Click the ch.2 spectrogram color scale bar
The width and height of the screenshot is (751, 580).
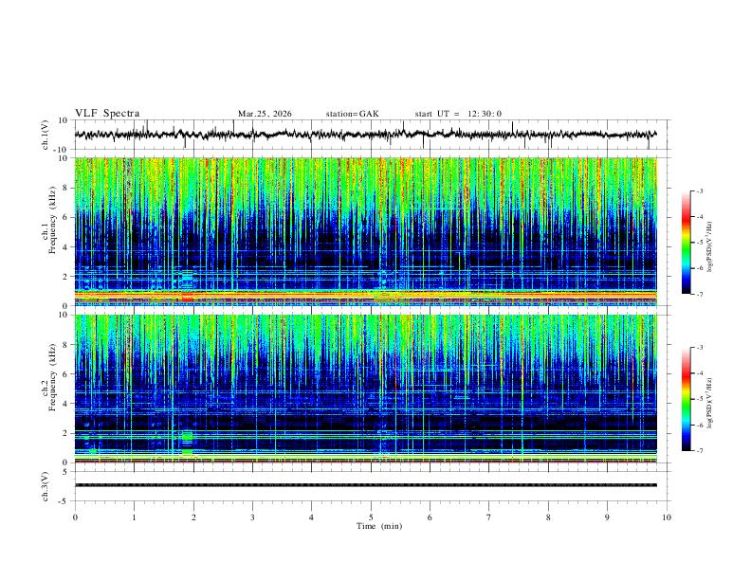click(687, 399)
